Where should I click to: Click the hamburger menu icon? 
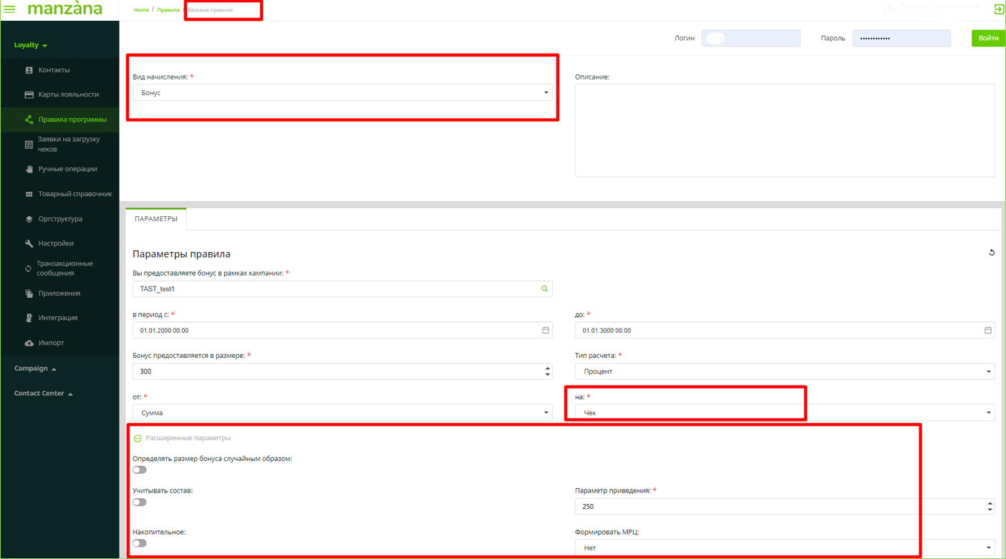click(10, 9)
